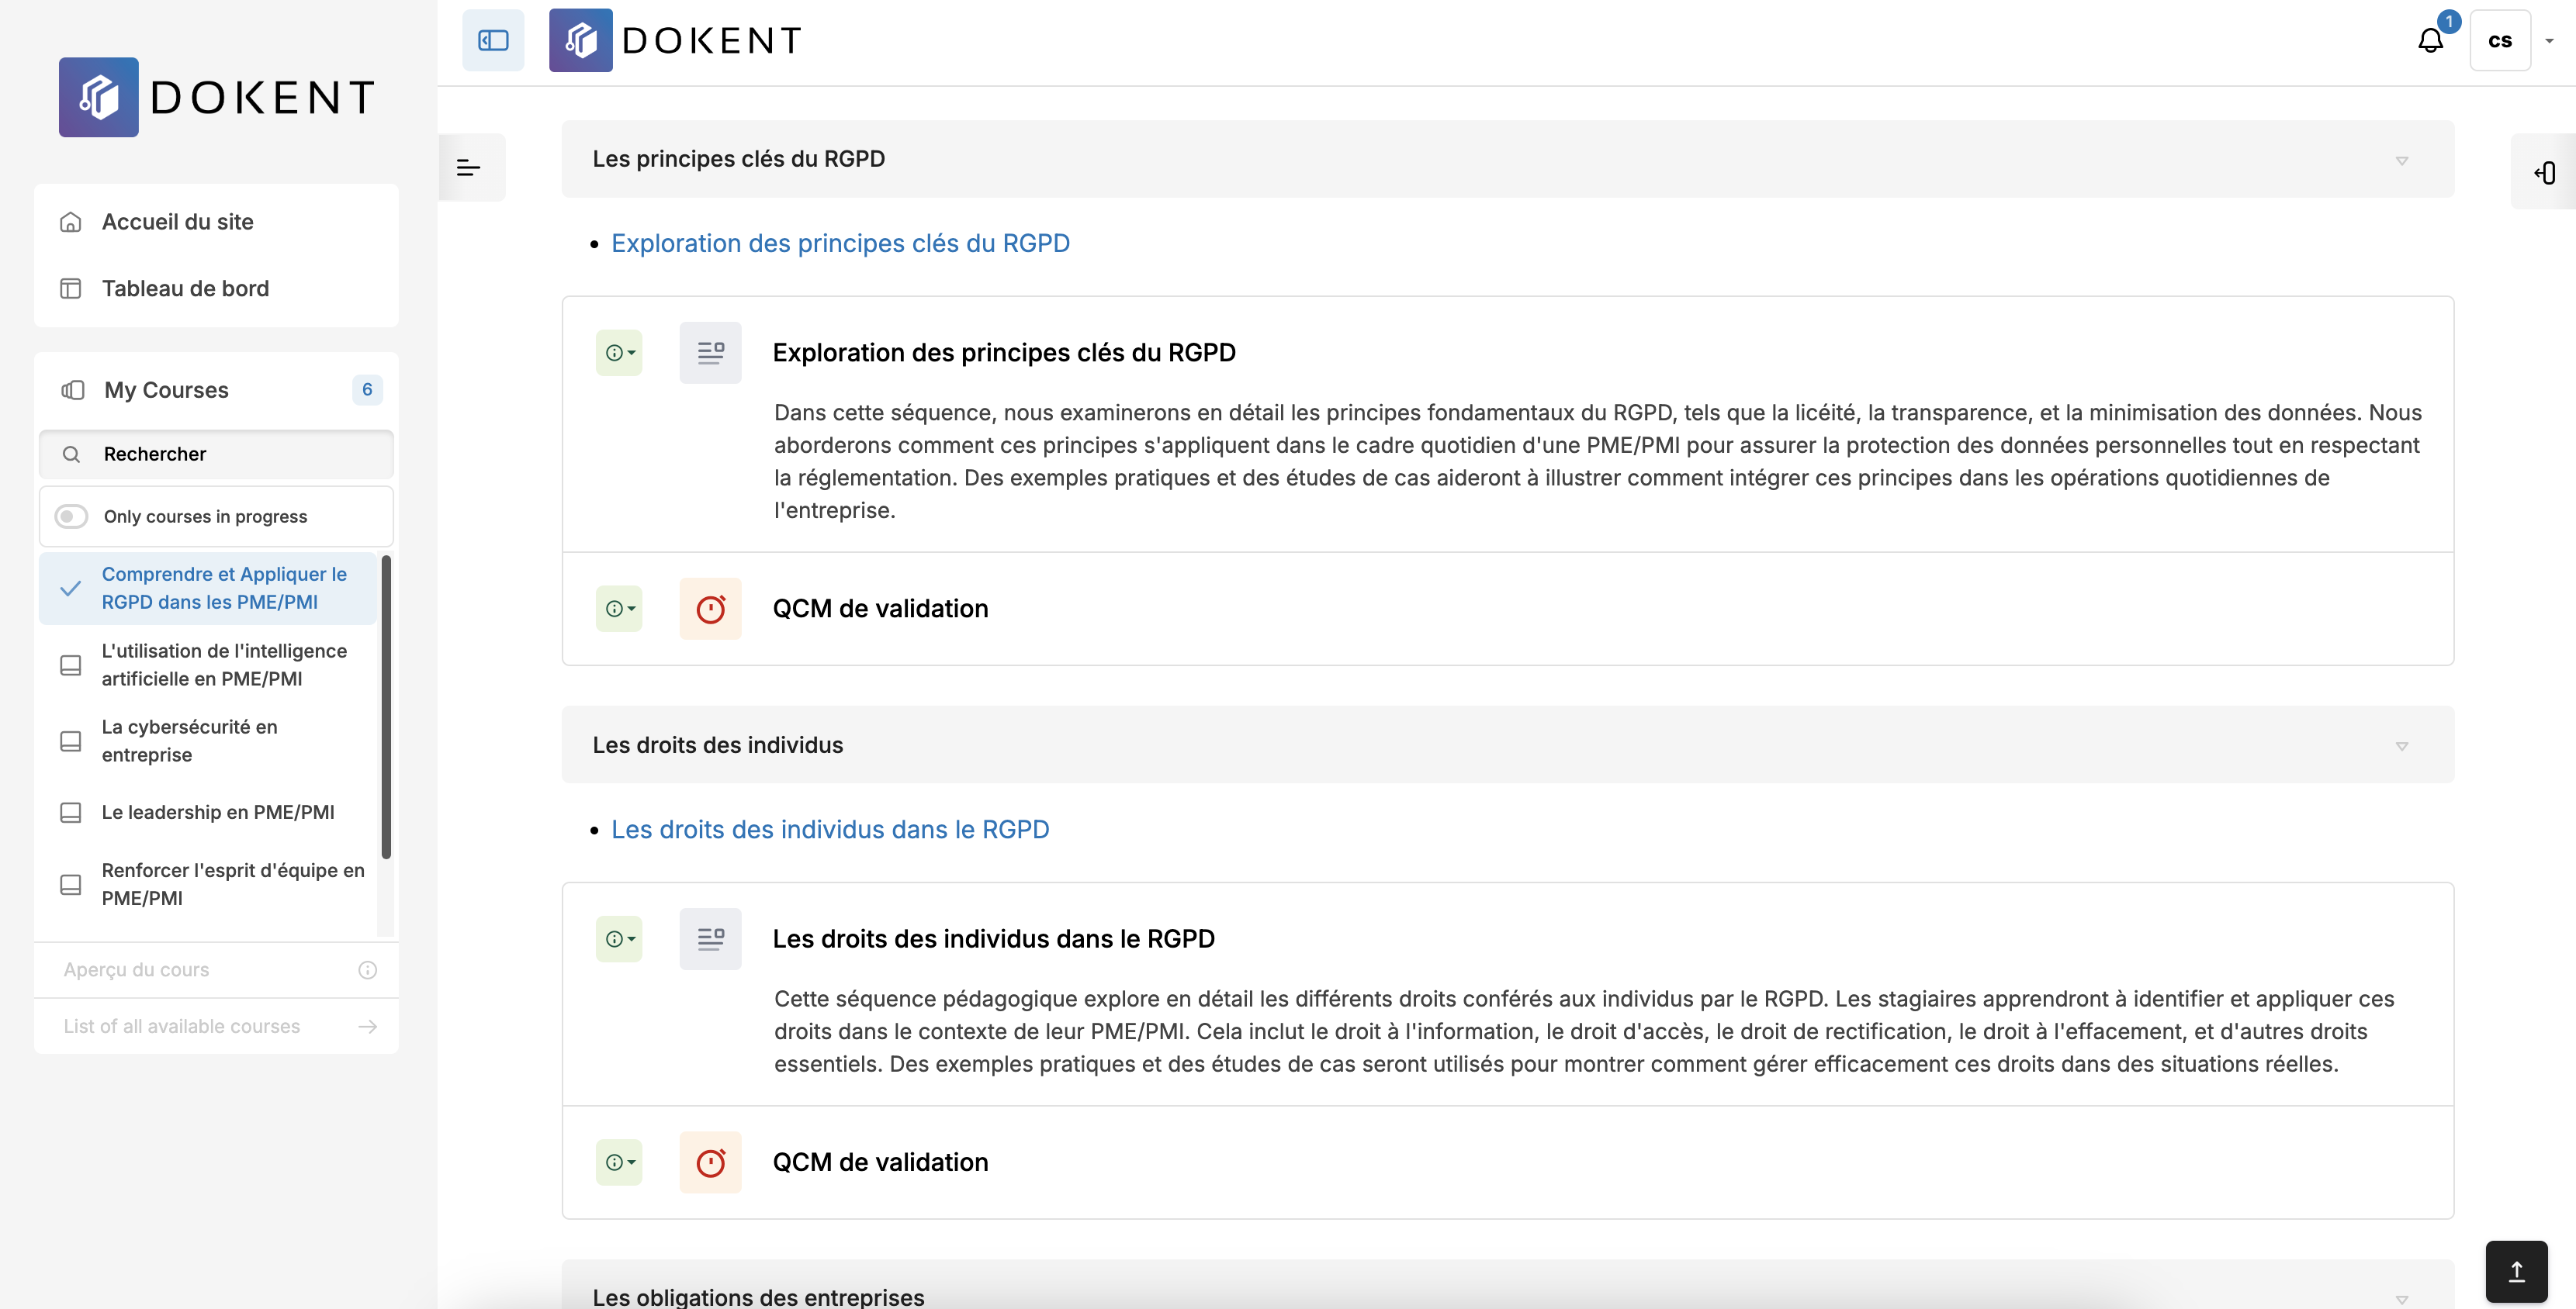Screen dimensions: 2576x1309
Task: Open blue link Exploration des principes clés du RGPD
Action: click(840, 243)
